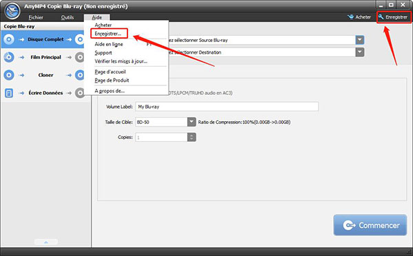Click the Copies stepper arrows

(x=191, y=137)
